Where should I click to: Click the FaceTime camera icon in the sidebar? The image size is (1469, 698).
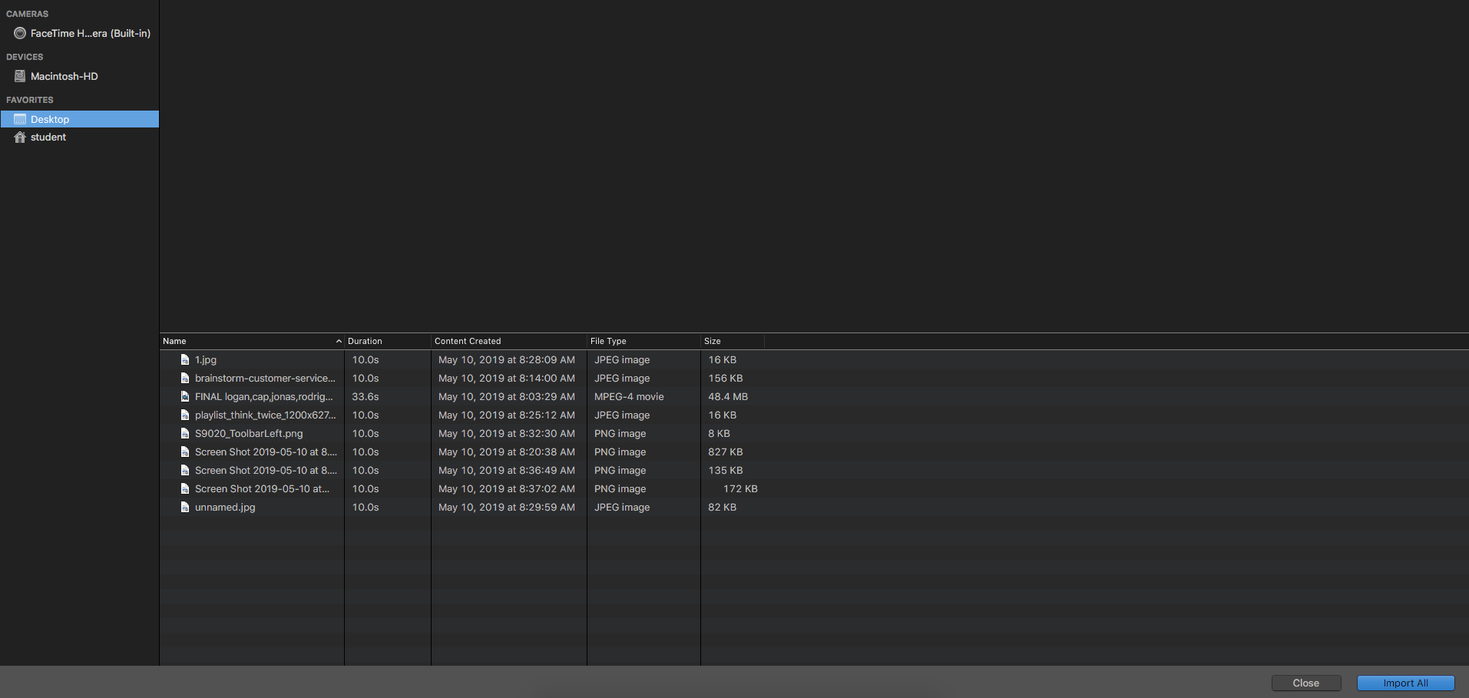coord(20,33)
